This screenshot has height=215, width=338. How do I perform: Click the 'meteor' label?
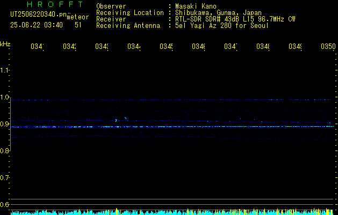(x=78, y=17)
